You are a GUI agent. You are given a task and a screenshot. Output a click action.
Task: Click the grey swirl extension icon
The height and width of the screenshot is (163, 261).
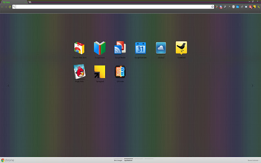tap(225, 7)
